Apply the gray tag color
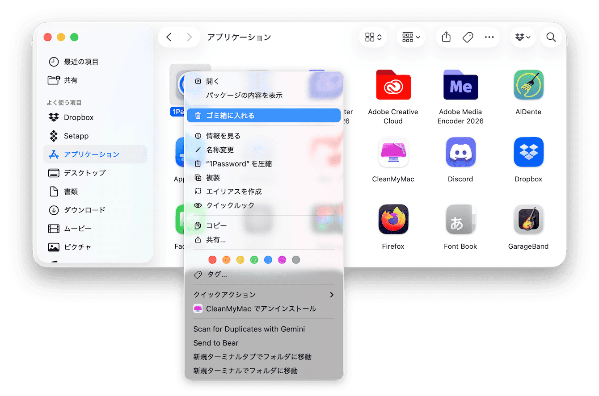599x396 pixels. click(295, 259)
